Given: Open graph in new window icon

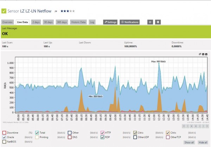Looking at the screenshot, I should coord(200,54).
